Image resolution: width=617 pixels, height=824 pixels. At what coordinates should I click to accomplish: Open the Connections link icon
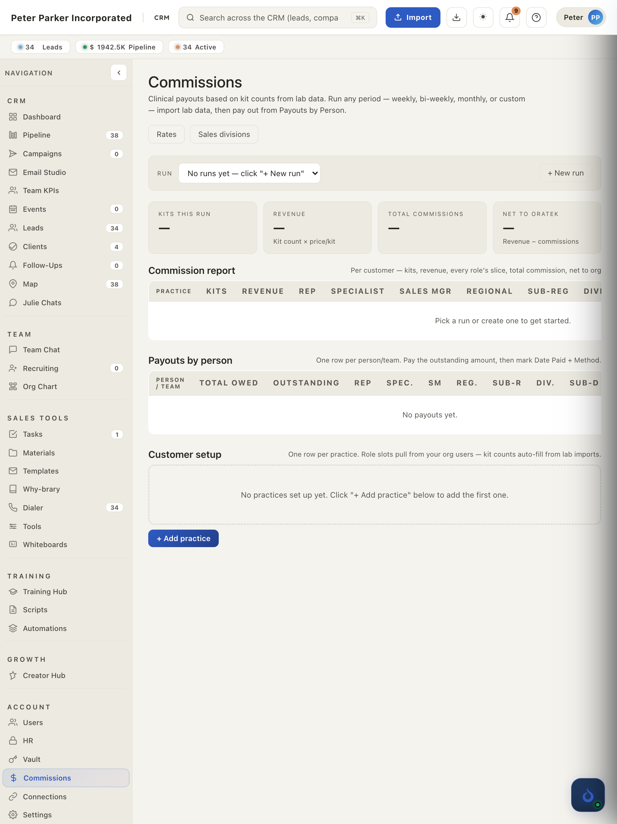coord(13,797)
